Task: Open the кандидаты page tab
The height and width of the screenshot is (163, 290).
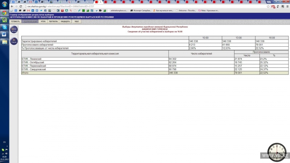Action: (x=65, y=21)
